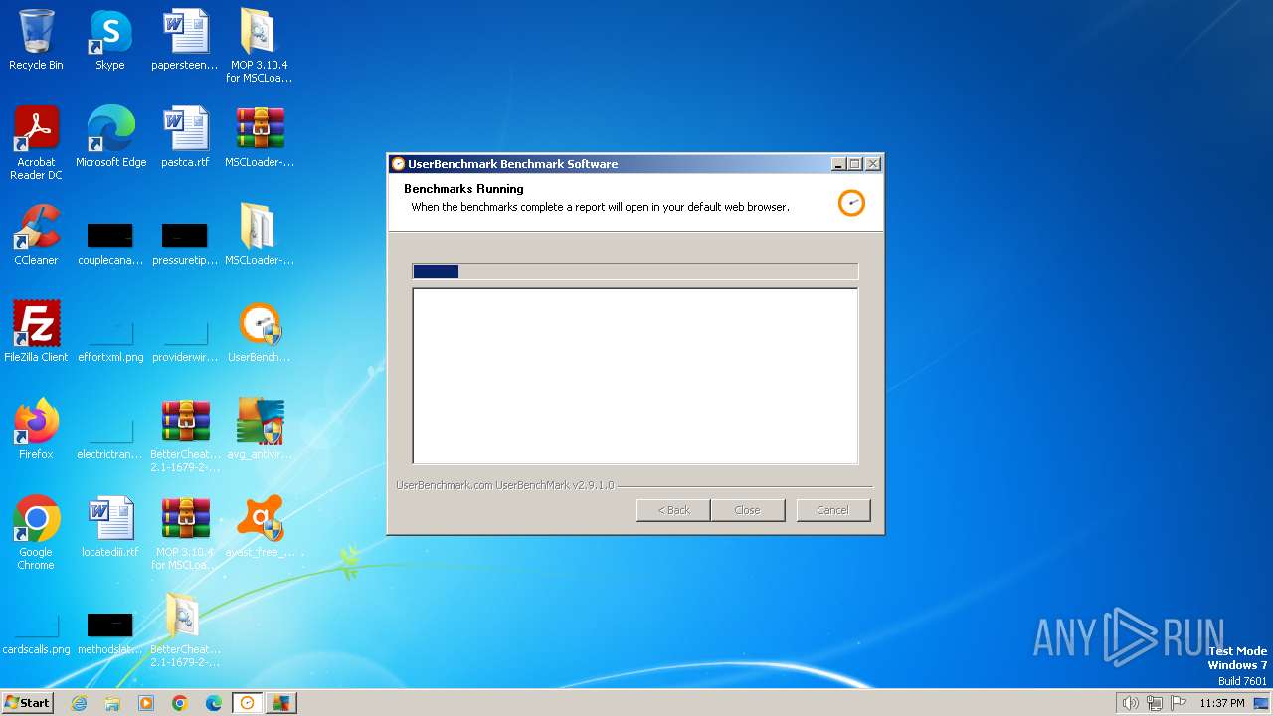
Task: Open Microsoft Edge desktop shortcut
Action: pos(110,137)
